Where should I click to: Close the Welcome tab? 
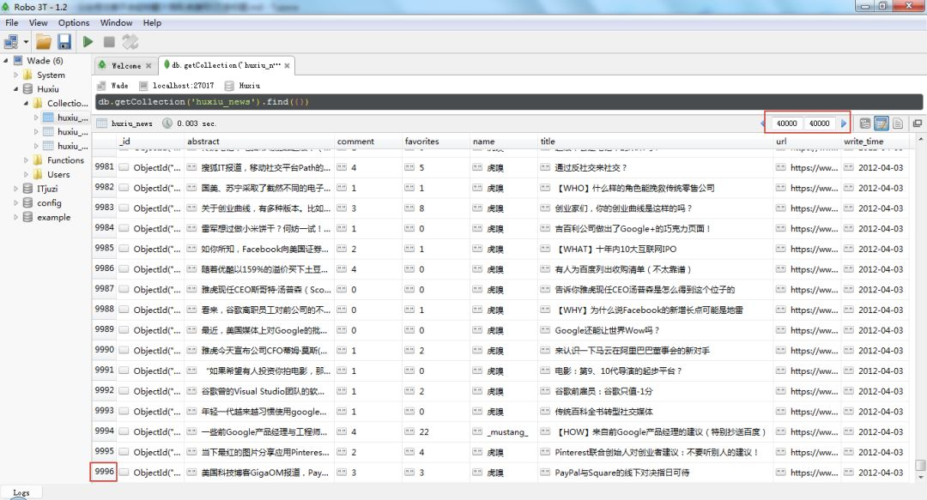(x=148, y=65)
